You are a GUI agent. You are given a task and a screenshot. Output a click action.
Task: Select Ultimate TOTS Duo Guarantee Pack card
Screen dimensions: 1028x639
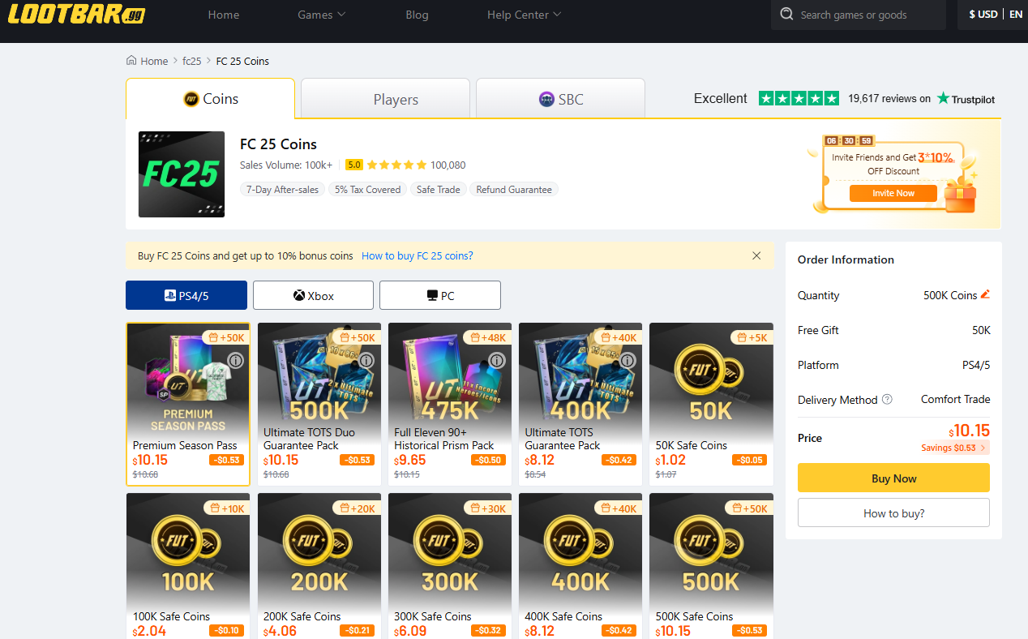(x=319, y=404)
